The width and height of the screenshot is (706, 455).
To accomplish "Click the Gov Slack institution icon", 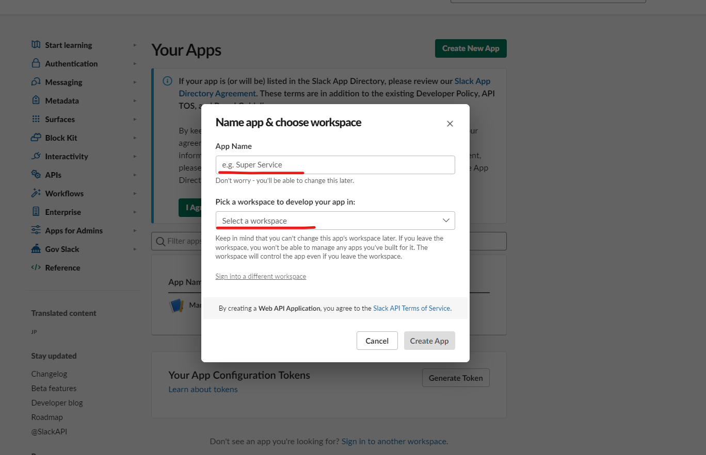I will tap(36, 249).
